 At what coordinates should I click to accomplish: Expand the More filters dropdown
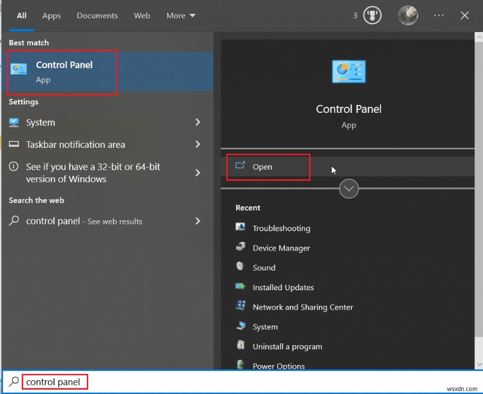181,16
